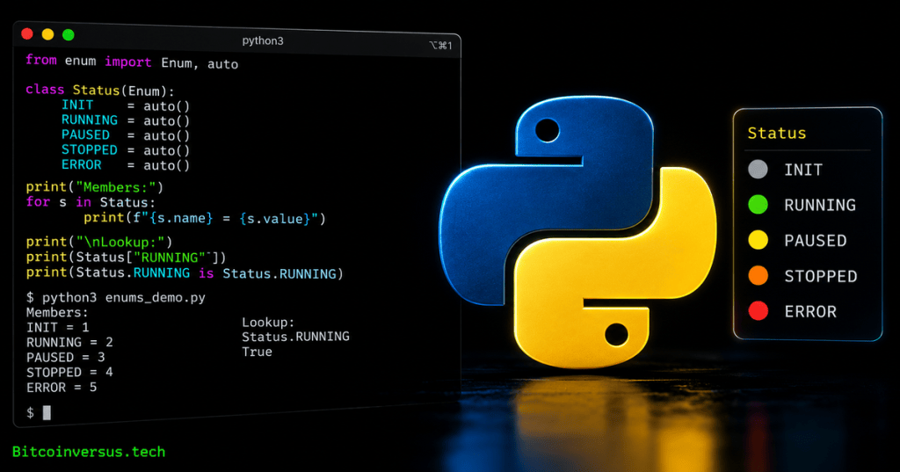
Task: Open the Bitcoinversus.tech link
Action: click(x=89, y=452)
